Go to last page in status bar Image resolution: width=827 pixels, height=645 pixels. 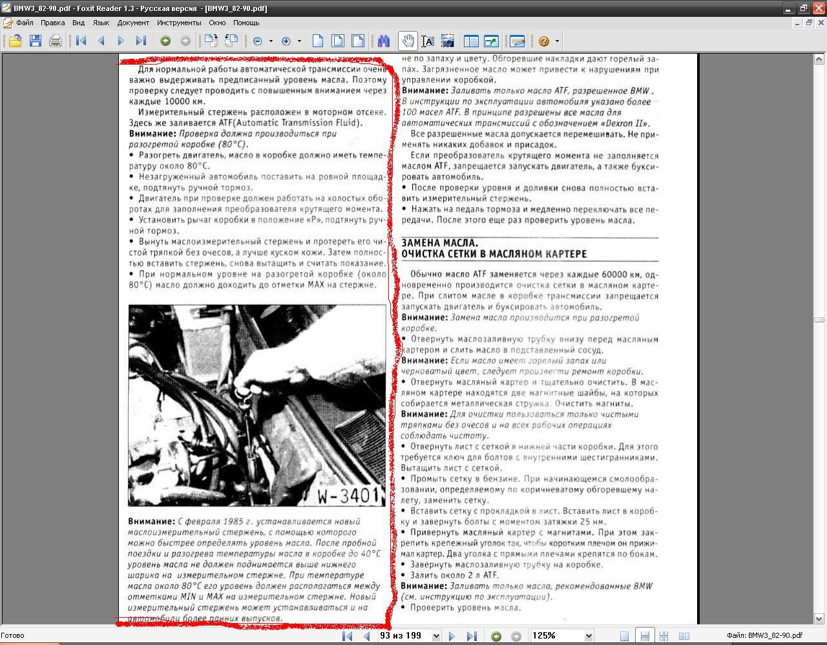[x=472, y=636]
